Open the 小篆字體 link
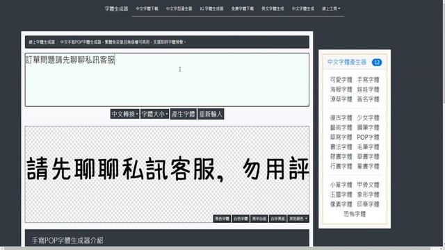The image size is (445, 250). [341, 185]
